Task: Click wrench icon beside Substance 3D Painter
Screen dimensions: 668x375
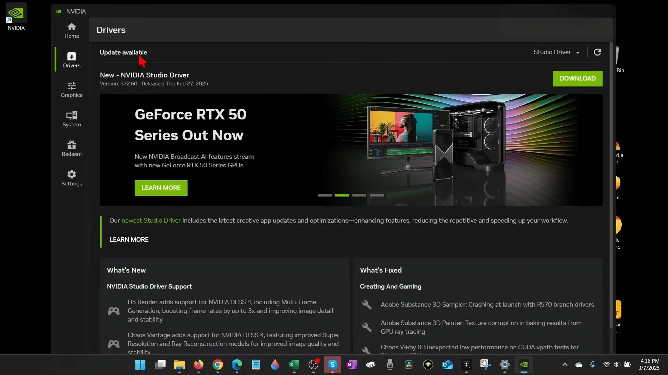Action: pyautogui.click(x=367, y=327)
